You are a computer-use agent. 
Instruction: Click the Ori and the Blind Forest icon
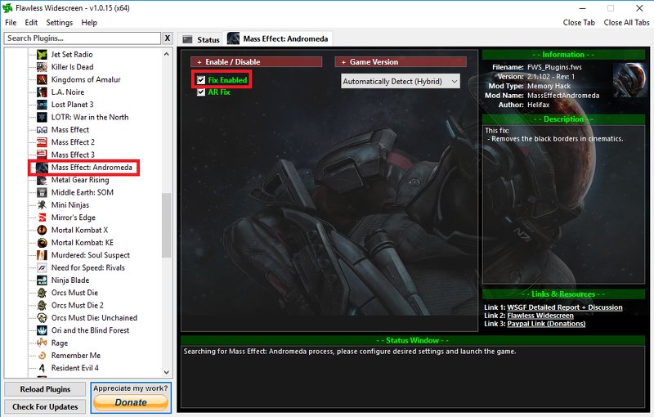coord(42,330)
